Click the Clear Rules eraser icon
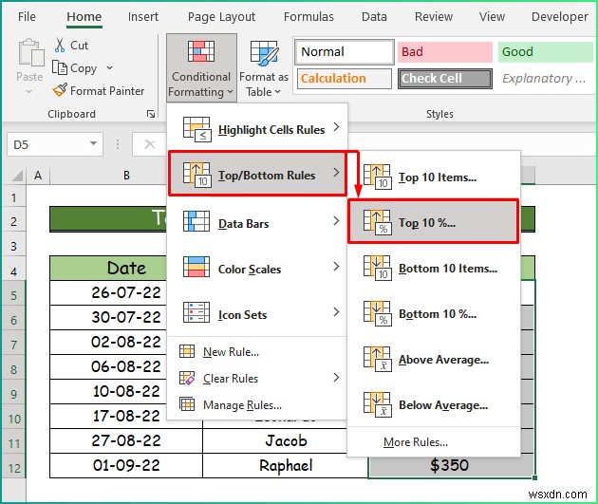Viewport: 598px width, 504px height. [x=187, y=378]
